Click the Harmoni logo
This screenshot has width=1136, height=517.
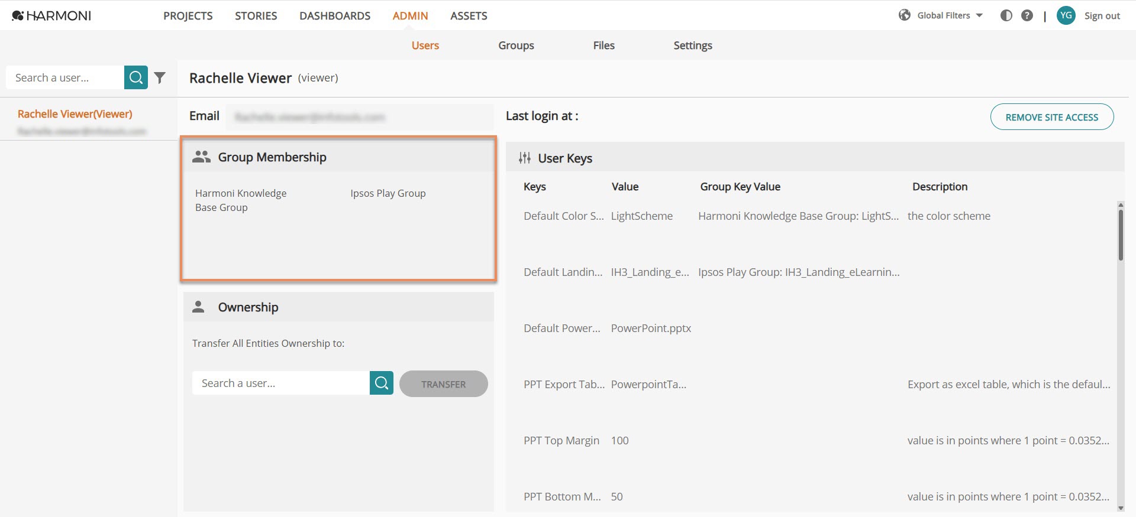point(51,15)
